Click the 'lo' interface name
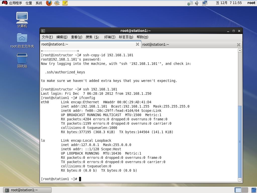 pyautogui.click(x=43, y=140)
